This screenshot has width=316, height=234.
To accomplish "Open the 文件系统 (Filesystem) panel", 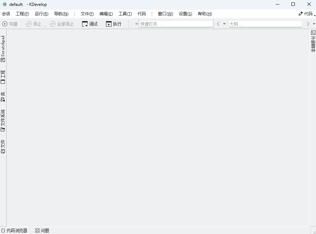I will (3, 119).
